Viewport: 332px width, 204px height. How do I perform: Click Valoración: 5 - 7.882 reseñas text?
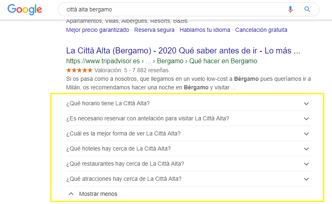(x=131, y=70)
